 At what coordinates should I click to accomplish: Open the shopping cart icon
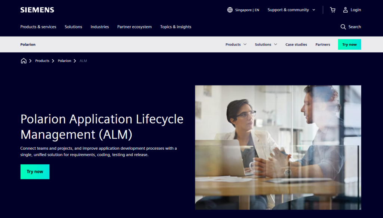pyautogui.click(x=333, y=10)
